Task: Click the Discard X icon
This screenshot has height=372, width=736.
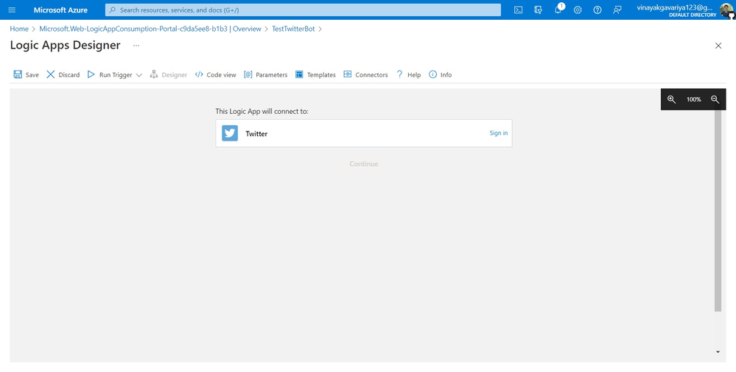Action: coord(51,74)
